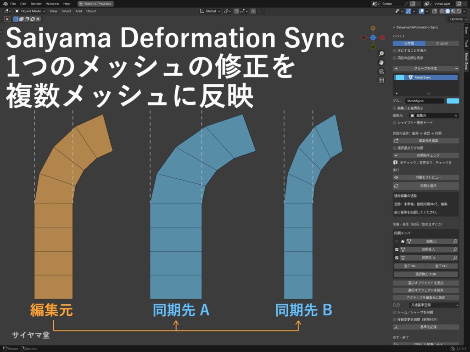Viewport: 470px width, 352px height.
Task: Toggle the camera view icon
Action: click(381, 71)
